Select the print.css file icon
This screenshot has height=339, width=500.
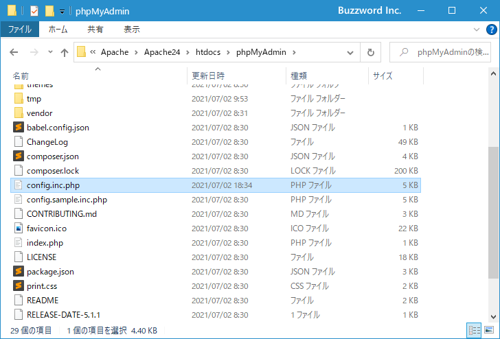pos(19,285)
